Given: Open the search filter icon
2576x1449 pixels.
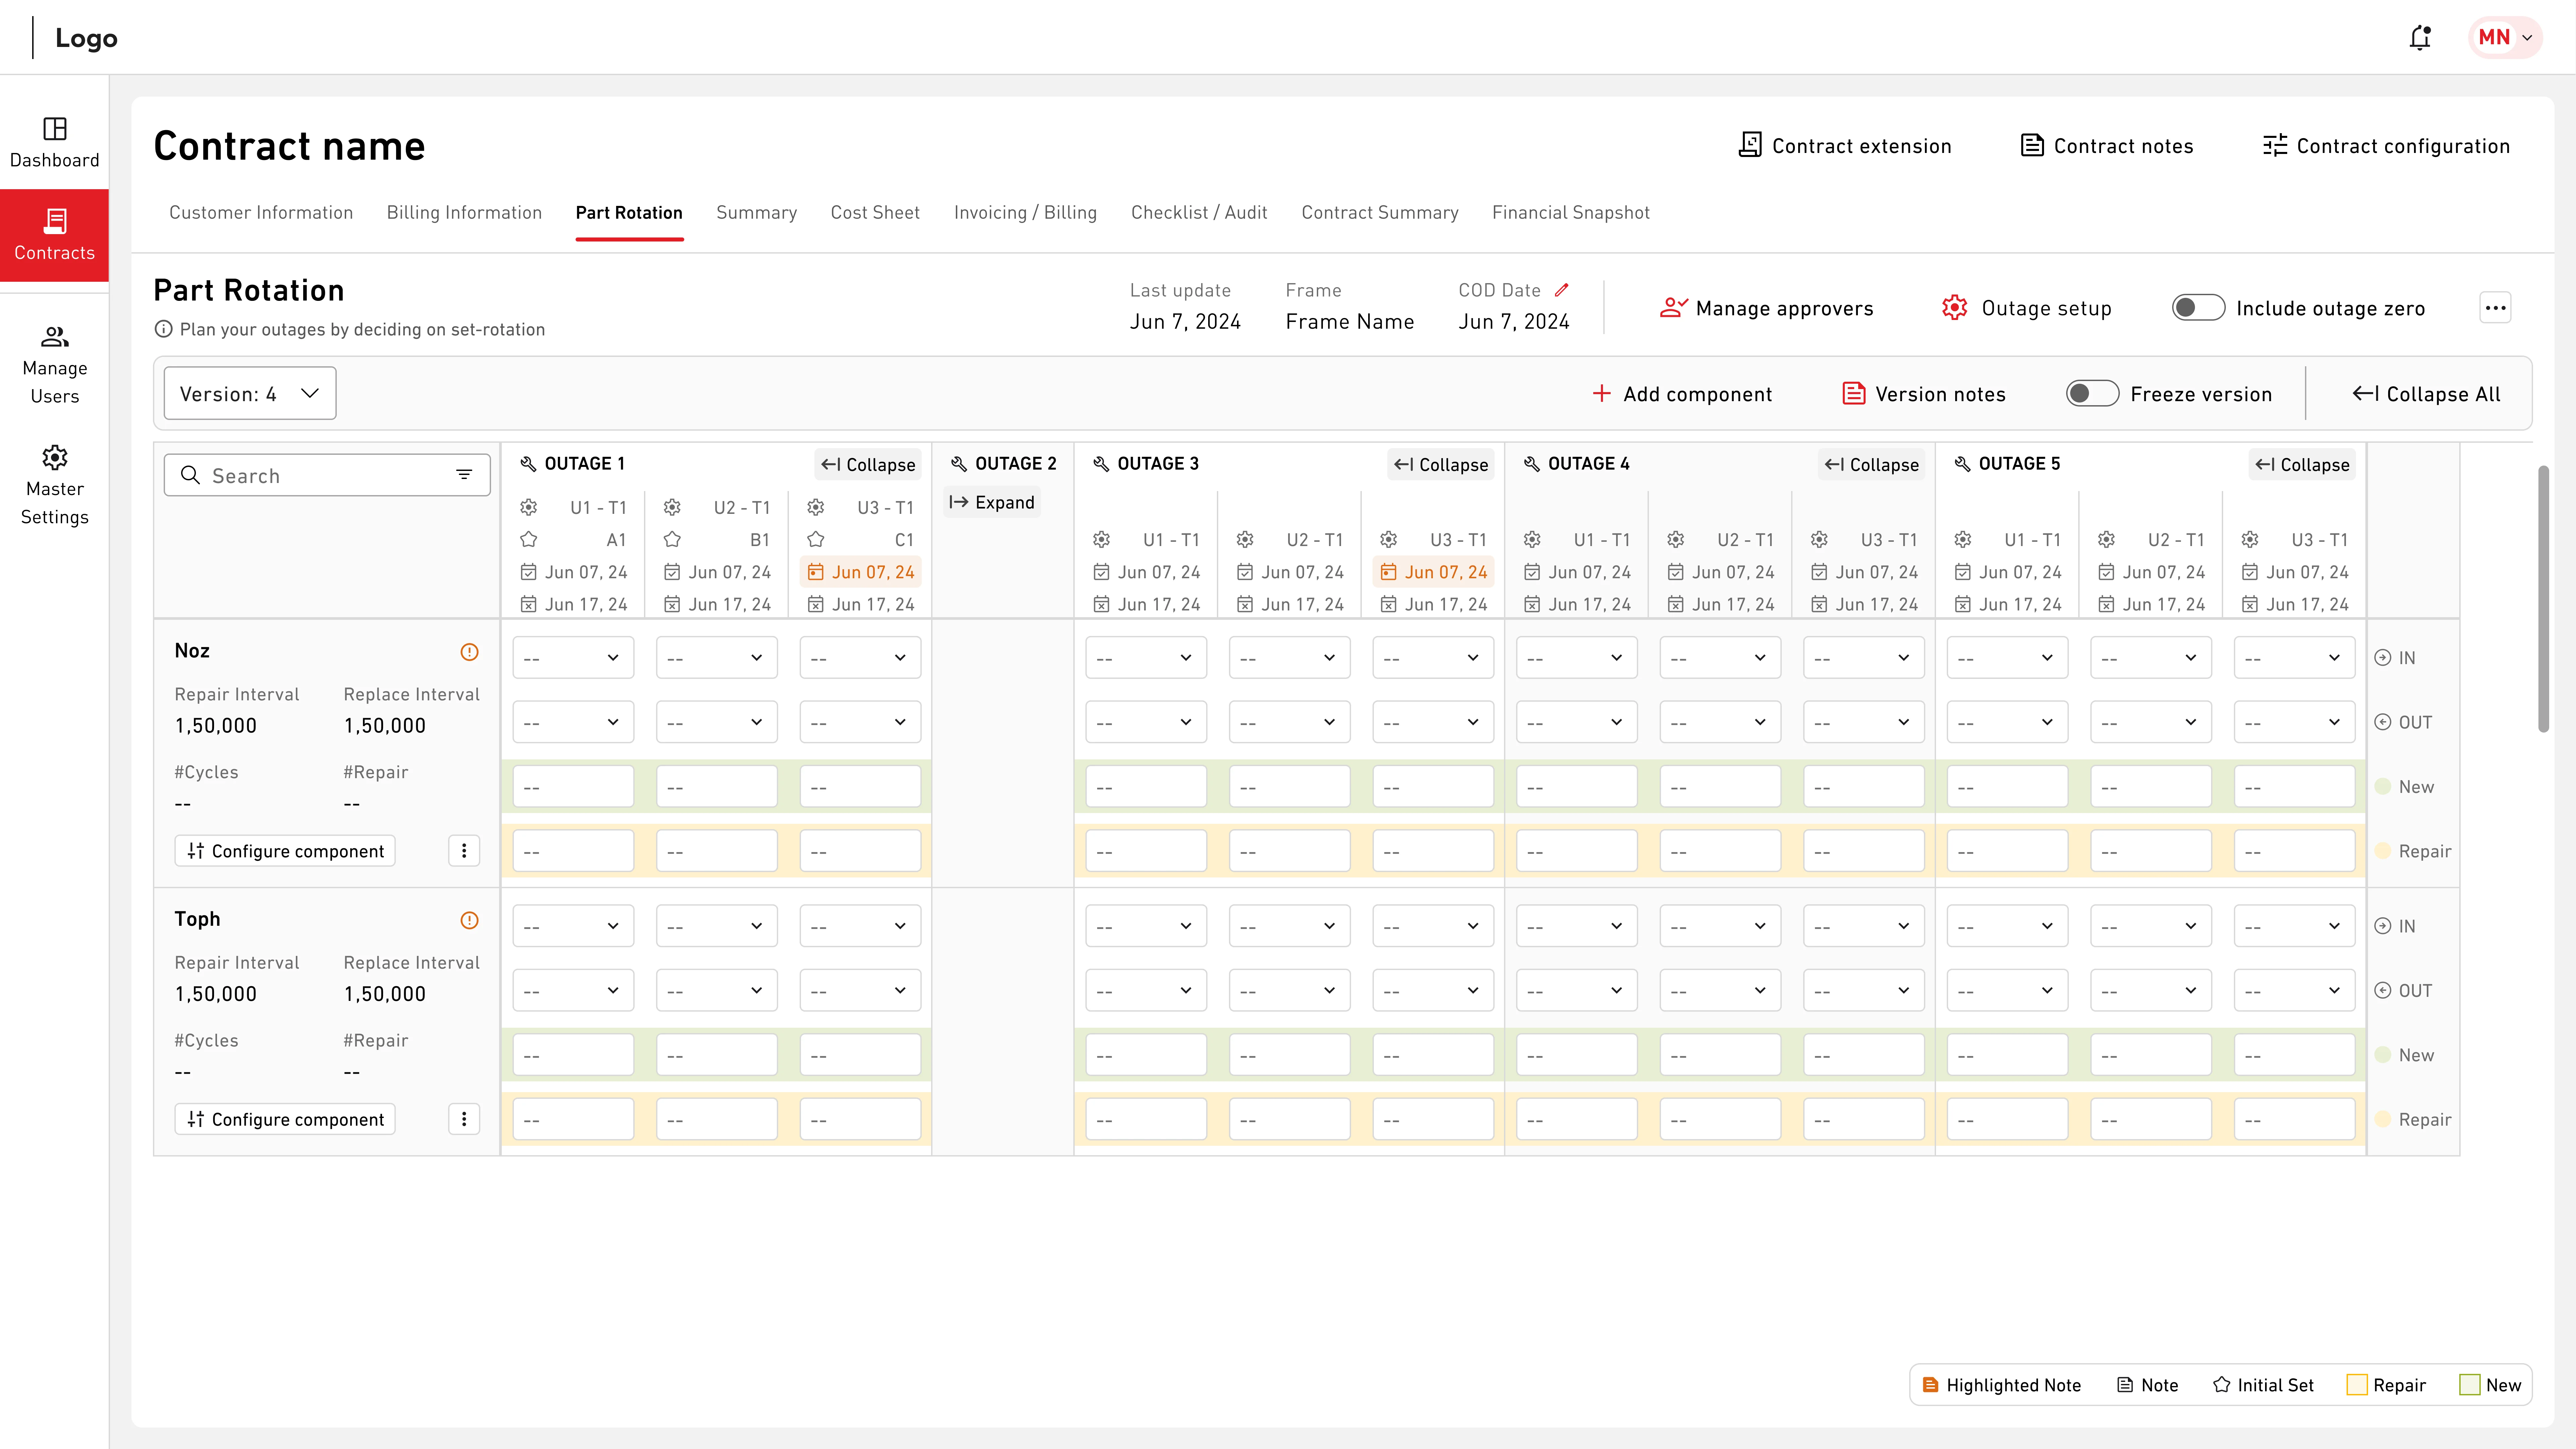Looking at the screenshot, I should click(464, 475).
